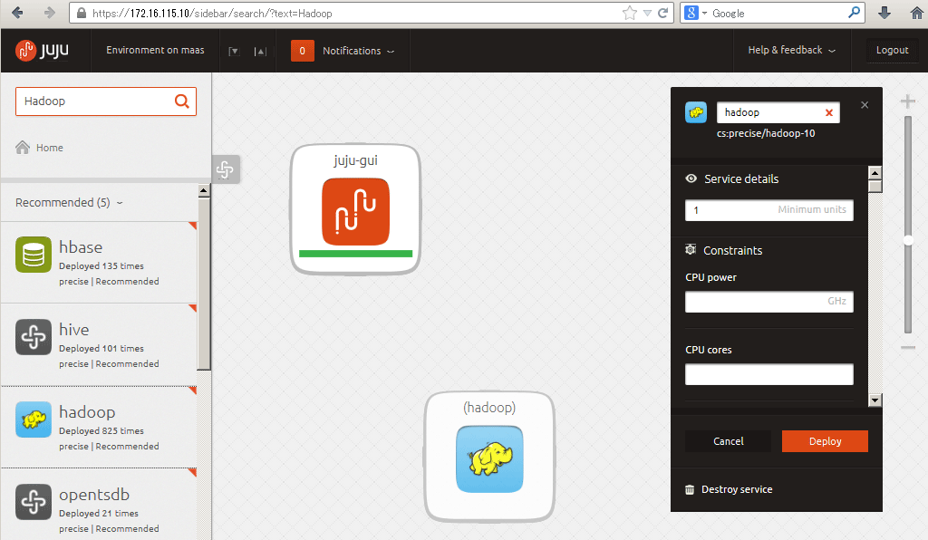Image resolution: width=928 pixels, height=540 pixels.
Task: Open the opentsdb charm title
Action: pyautogui.click(x=94, y=495)
